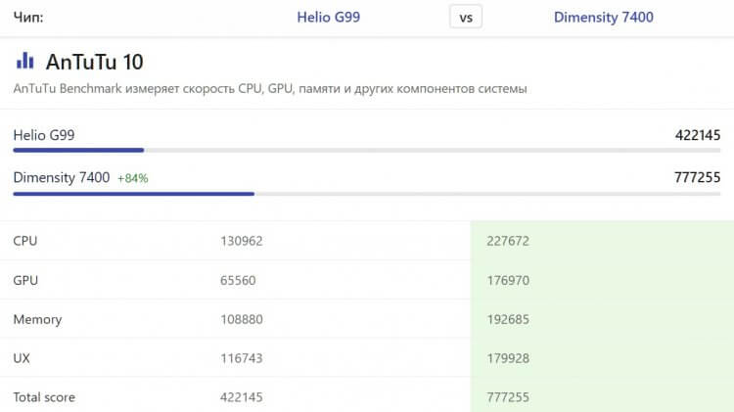The height and width of the screenshot is (412, 734).
Task: Click GPU value 176970
Action: [508, 281]
